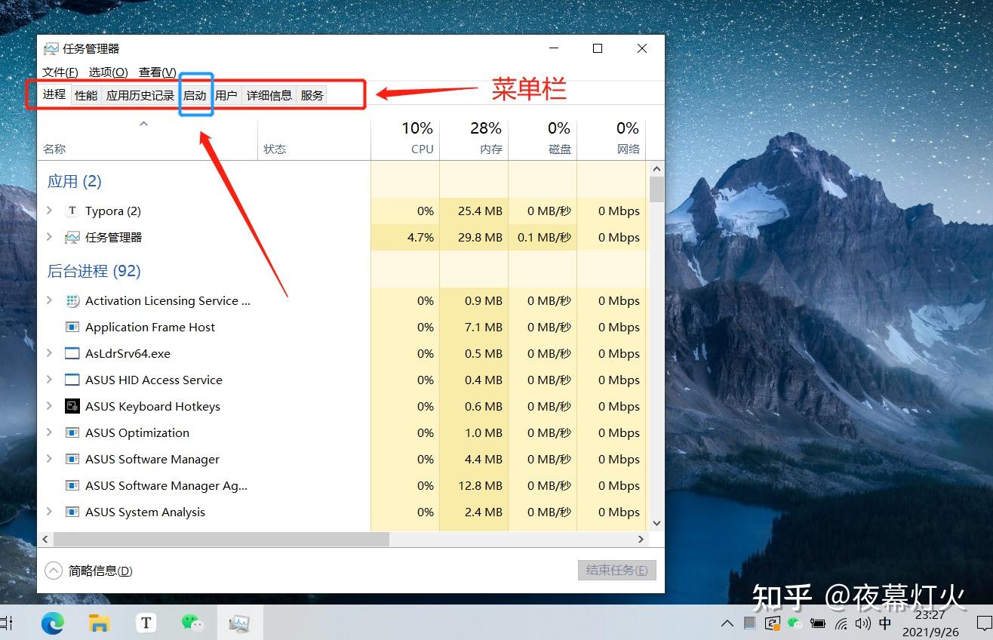Open the Wi-Fi network tray icon
The height and width of the screenshot is (640, 993).
point(841,623)
